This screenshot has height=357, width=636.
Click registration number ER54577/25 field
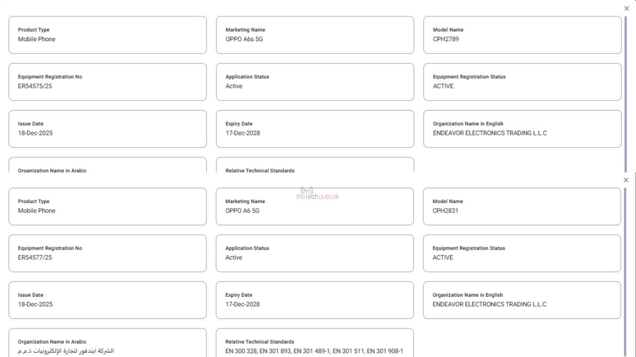(108, 253)
